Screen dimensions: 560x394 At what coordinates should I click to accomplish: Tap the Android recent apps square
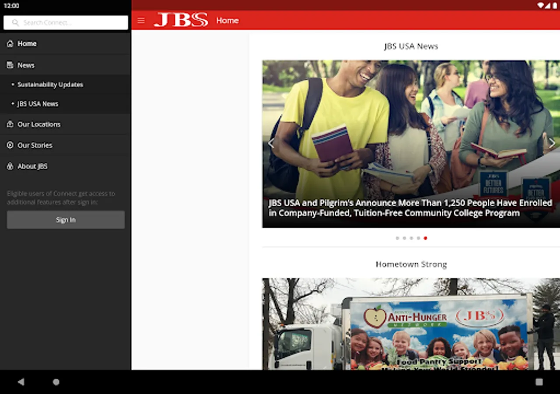539,382
